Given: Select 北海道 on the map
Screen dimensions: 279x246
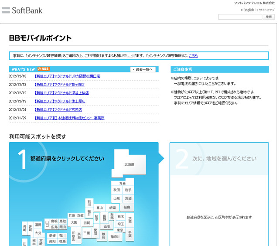Looking at the screenshot, I should [x=129, y=164].
